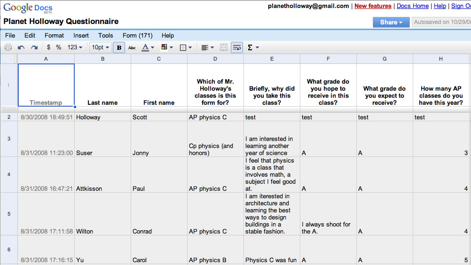Click cell containing Holloway
The width and height of the screenshot is (471, 265).
coord(102,117)
